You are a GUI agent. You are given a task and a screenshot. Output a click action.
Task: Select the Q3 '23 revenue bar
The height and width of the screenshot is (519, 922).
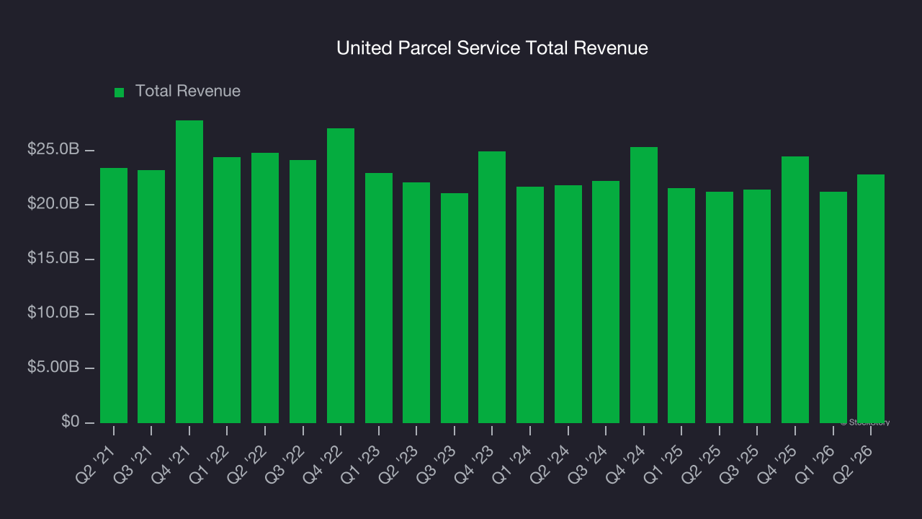455,308
